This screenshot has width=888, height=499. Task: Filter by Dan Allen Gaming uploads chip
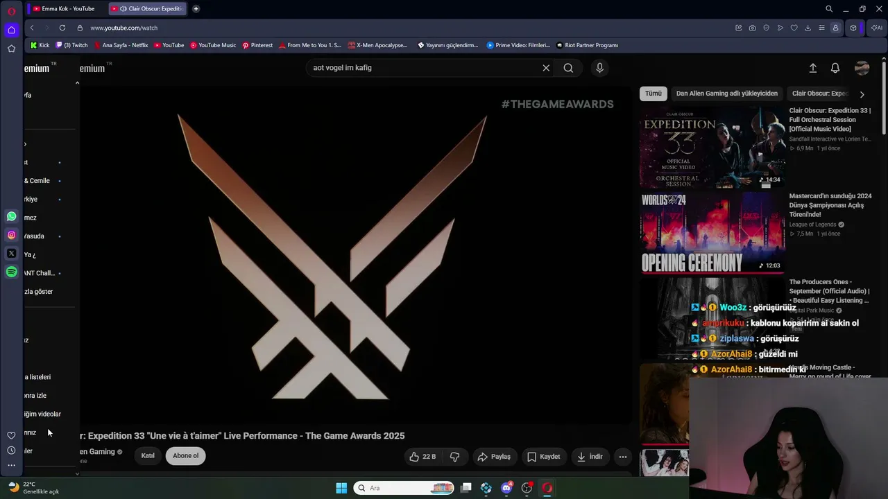(x=727, y=94)
